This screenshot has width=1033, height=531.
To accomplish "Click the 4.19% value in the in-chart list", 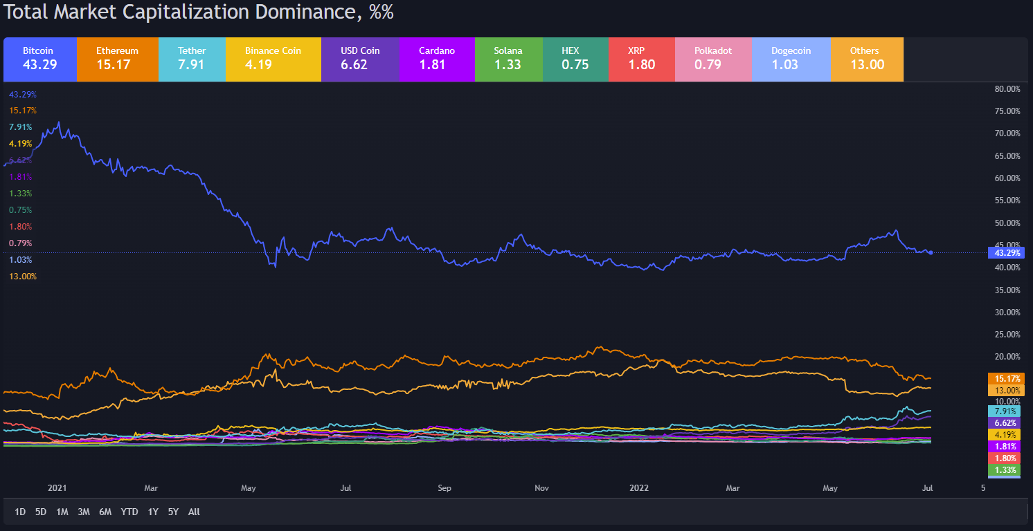I will (x=21, y=144).
